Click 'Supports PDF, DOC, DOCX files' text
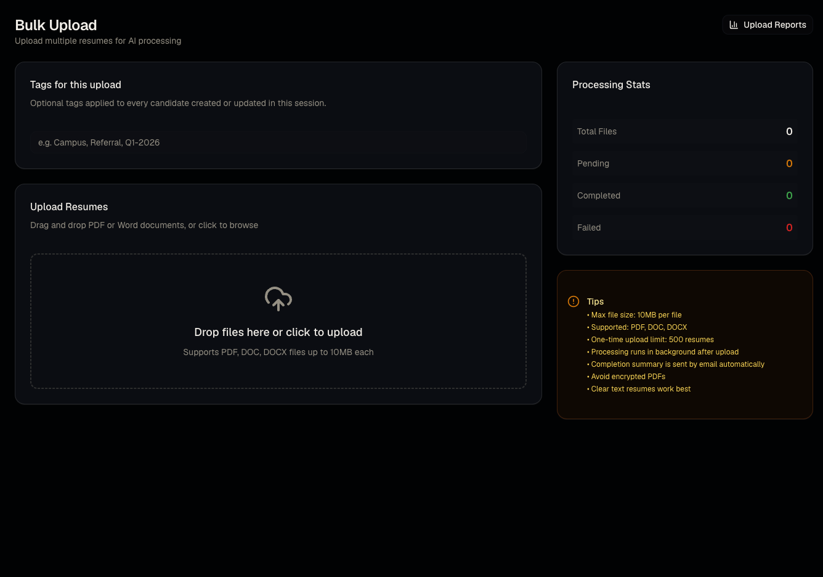Screen dimensions: 823x577 [278, 352]
